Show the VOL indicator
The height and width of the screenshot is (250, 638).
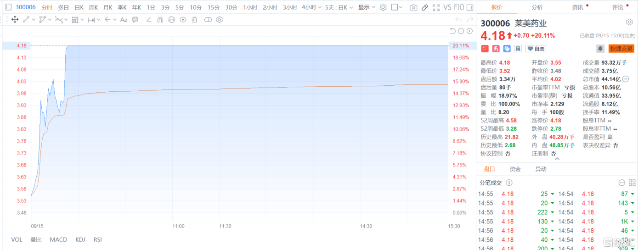tap(17, 239)
